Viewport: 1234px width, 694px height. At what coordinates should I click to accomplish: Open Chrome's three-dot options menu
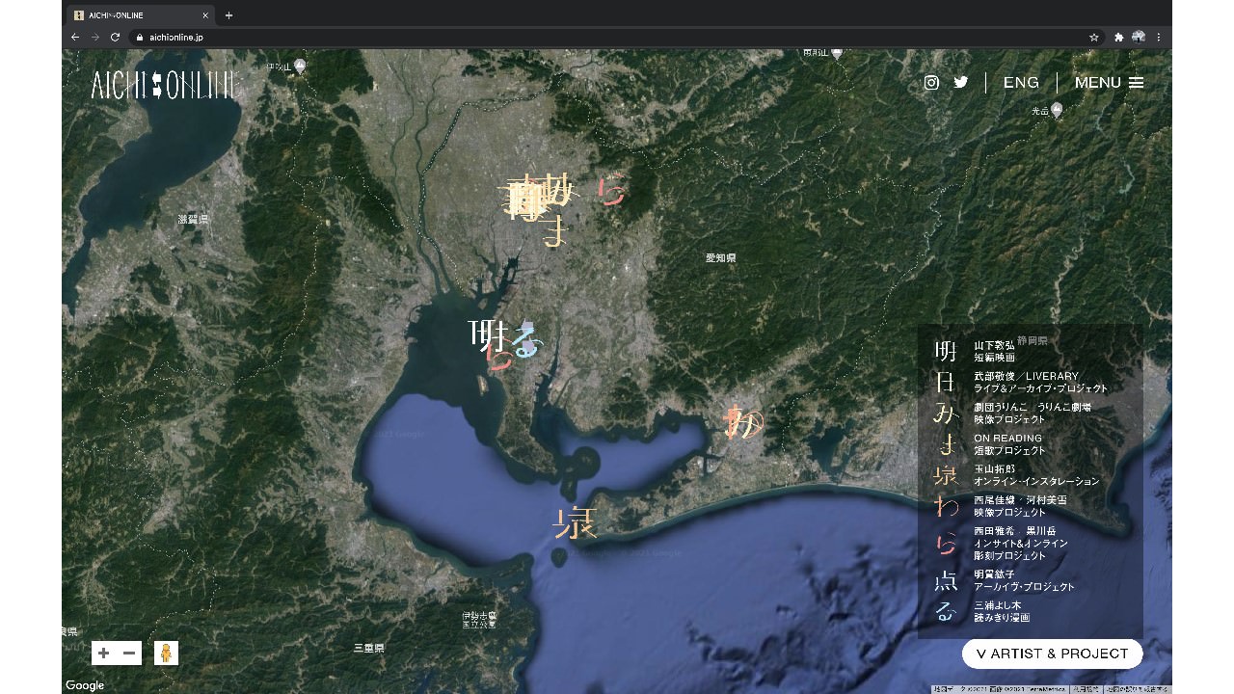pyautogui.click(x=1159, y=37)
